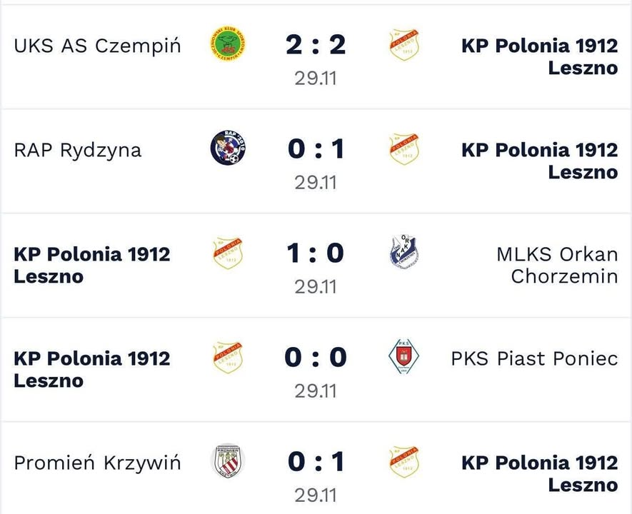Open the UKS AS Czempiń team name

click(97, 46)
